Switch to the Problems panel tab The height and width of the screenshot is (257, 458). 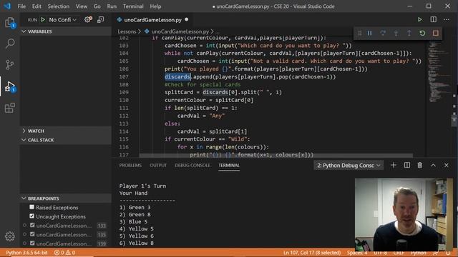[x=130, y=165]
